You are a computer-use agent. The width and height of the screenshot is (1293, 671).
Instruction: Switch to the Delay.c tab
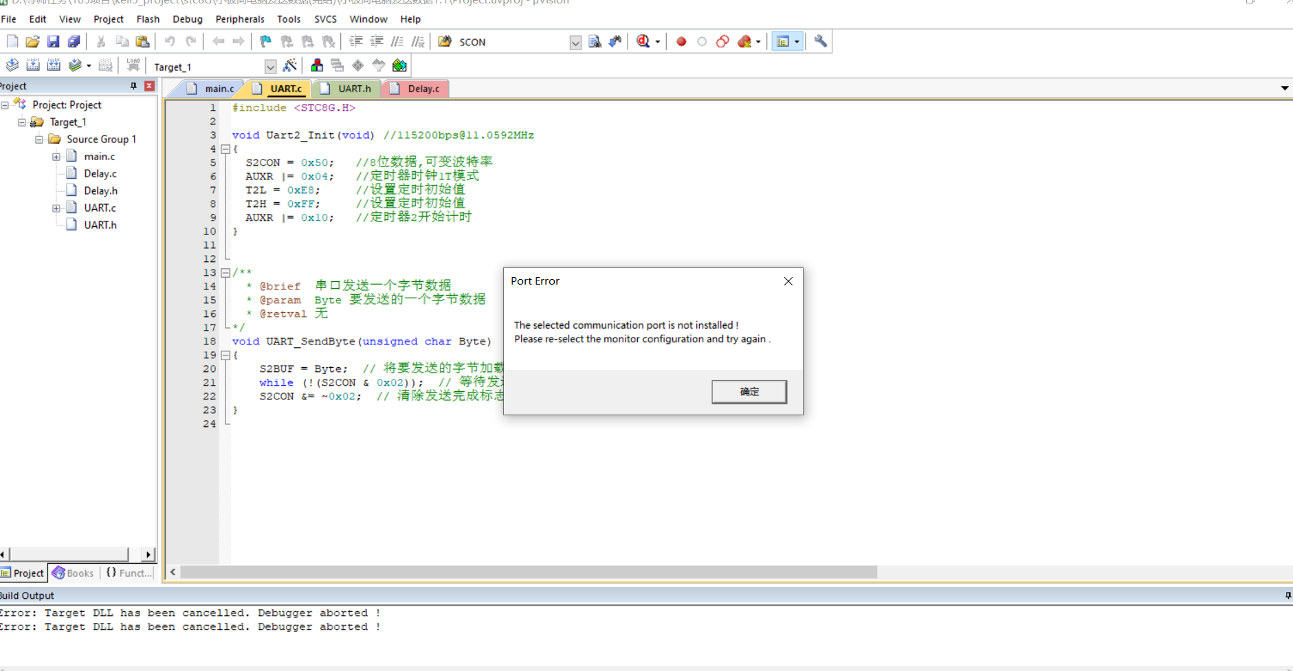tap(423, 89)
